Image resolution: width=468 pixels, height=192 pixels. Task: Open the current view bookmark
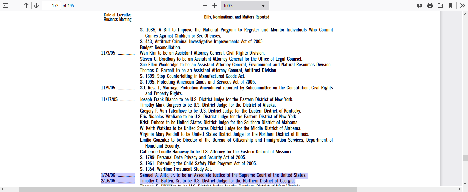coord(451,5)
